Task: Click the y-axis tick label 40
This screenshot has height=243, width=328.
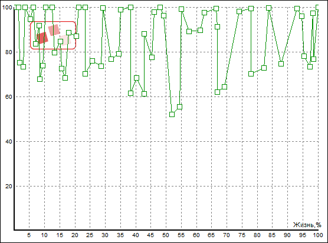Action: coord(9,141)
